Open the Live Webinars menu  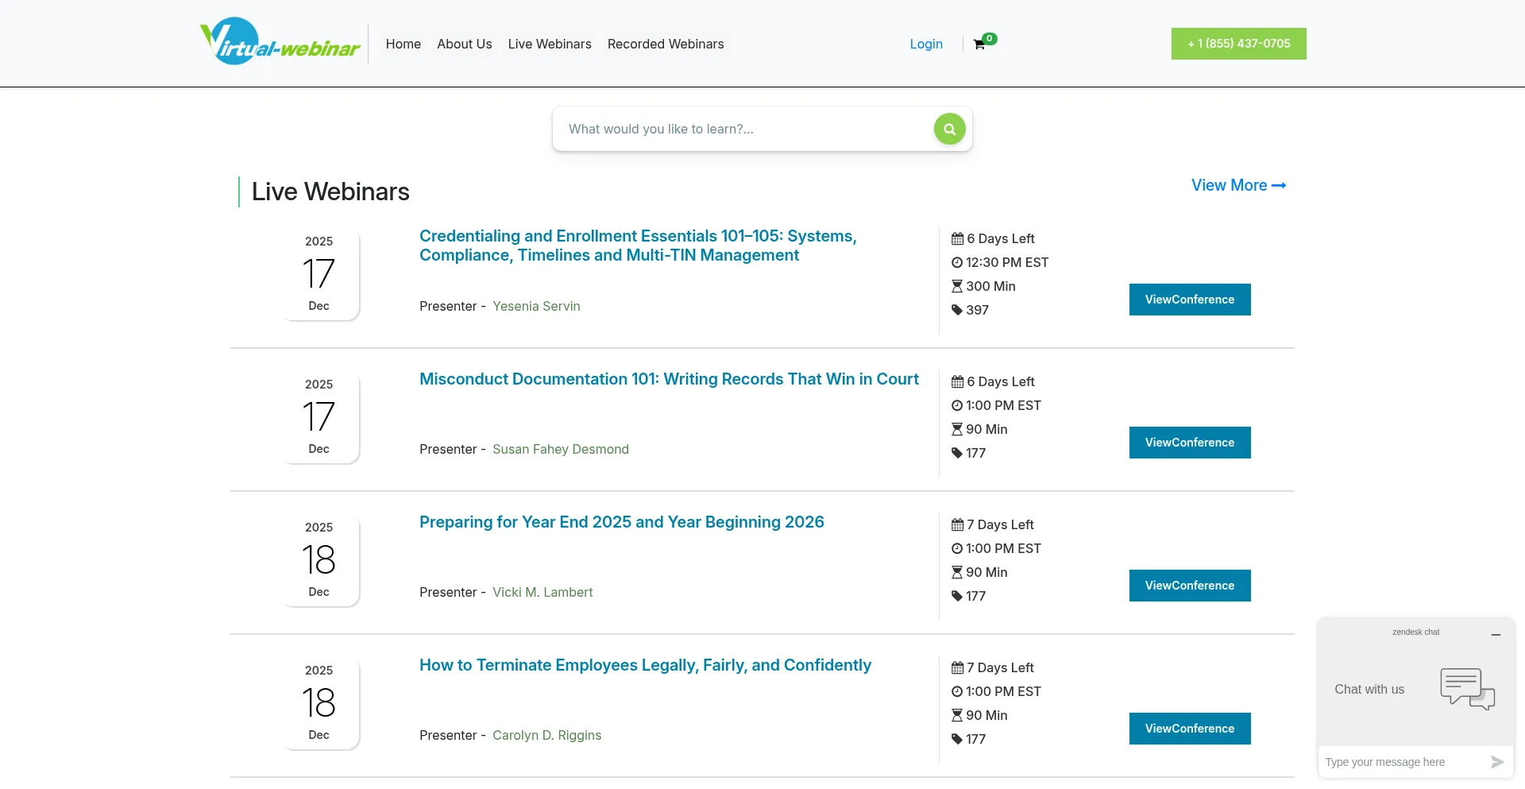(550, 44)
